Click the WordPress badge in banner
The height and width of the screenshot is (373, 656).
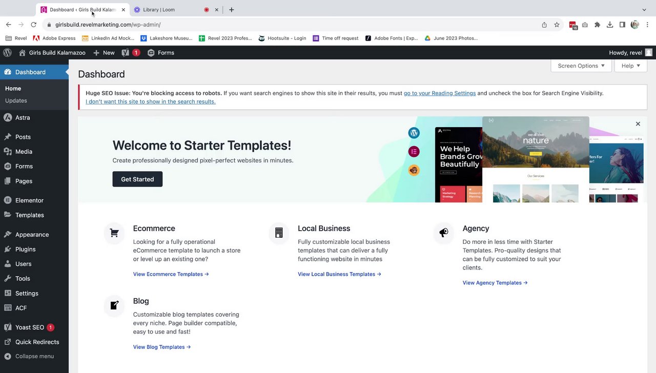point(414,133)
